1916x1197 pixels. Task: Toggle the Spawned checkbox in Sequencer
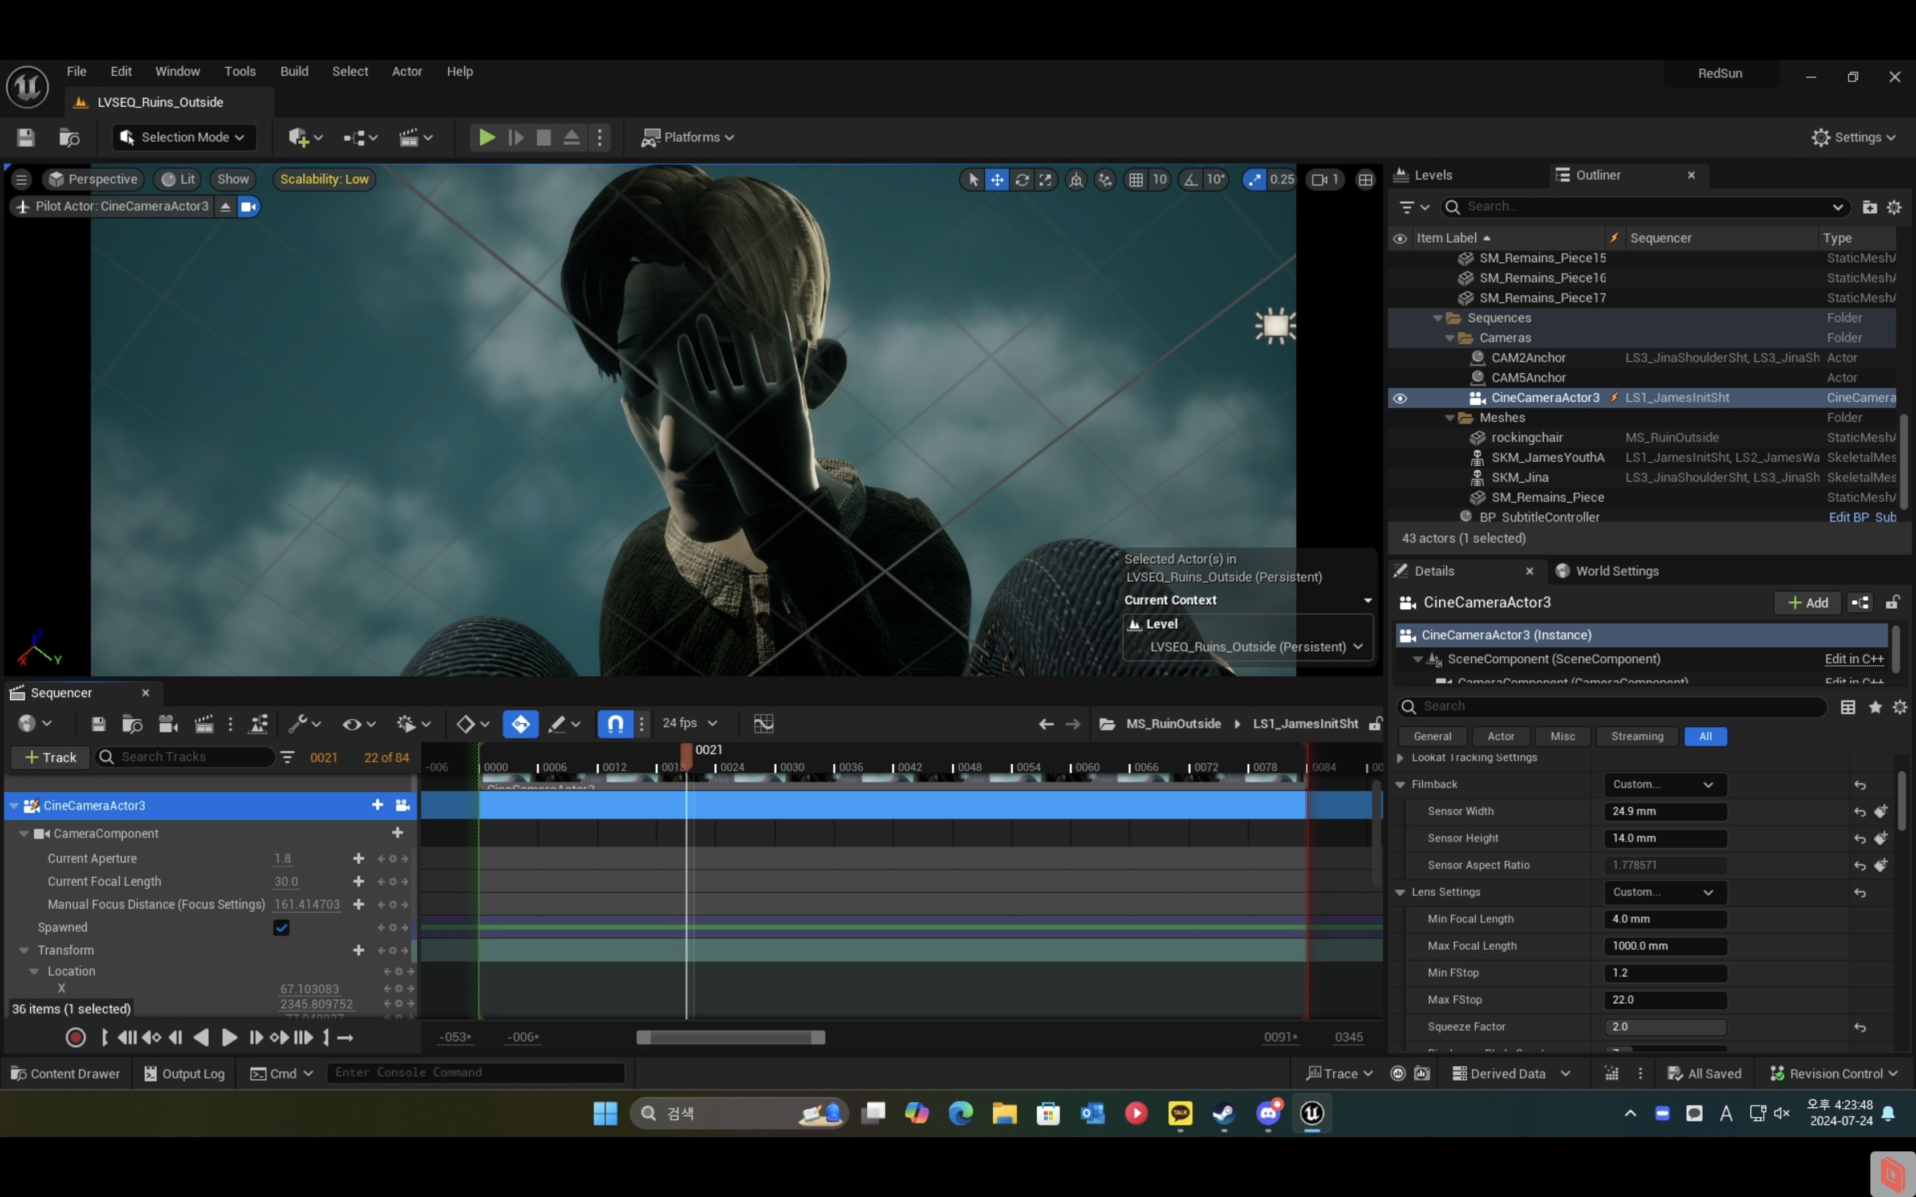281,928
